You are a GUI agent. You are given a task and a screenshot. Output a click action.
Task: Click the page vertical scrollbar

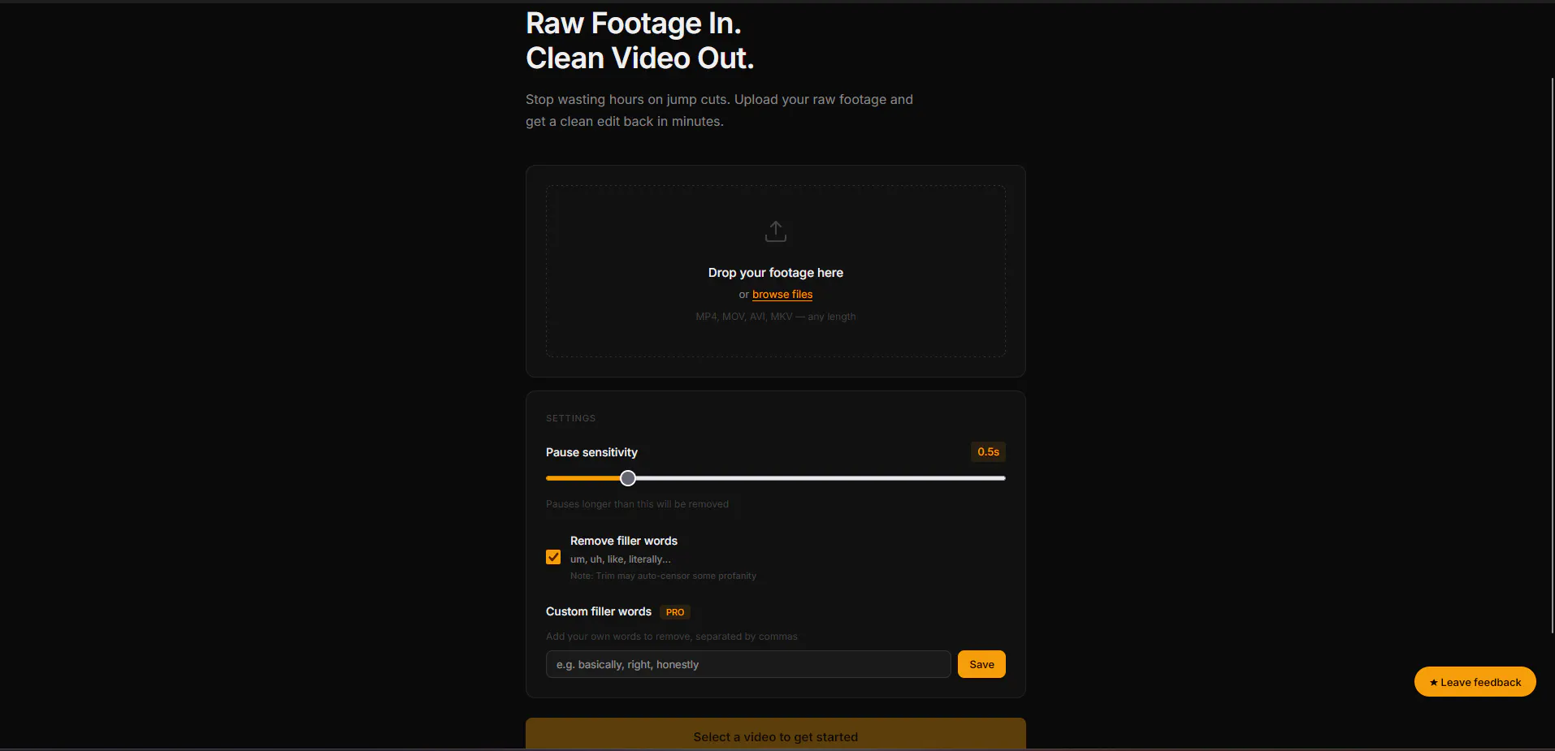coord(1552,356)
